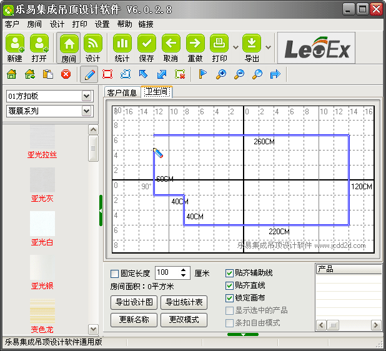Uncheck the 贴齐辅助线 checkbox
The width and height of the screenshot is (386, 351).
229,274
